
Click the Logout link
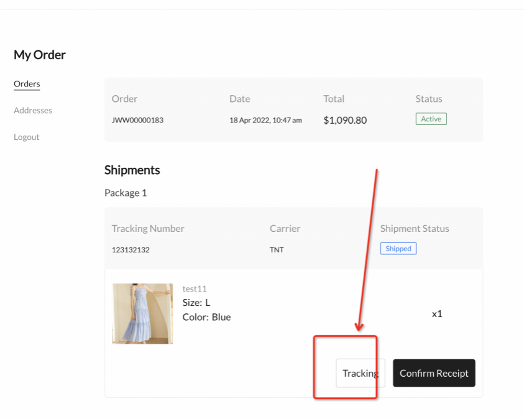click(27, 137)
